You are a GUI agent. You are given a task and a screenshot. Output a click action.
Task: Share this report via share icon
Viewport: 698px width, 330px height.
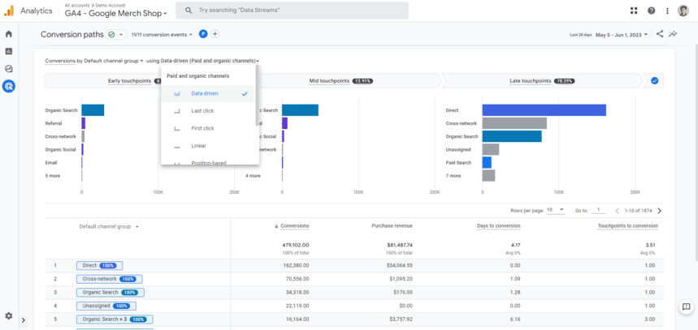tap(660, 34)
